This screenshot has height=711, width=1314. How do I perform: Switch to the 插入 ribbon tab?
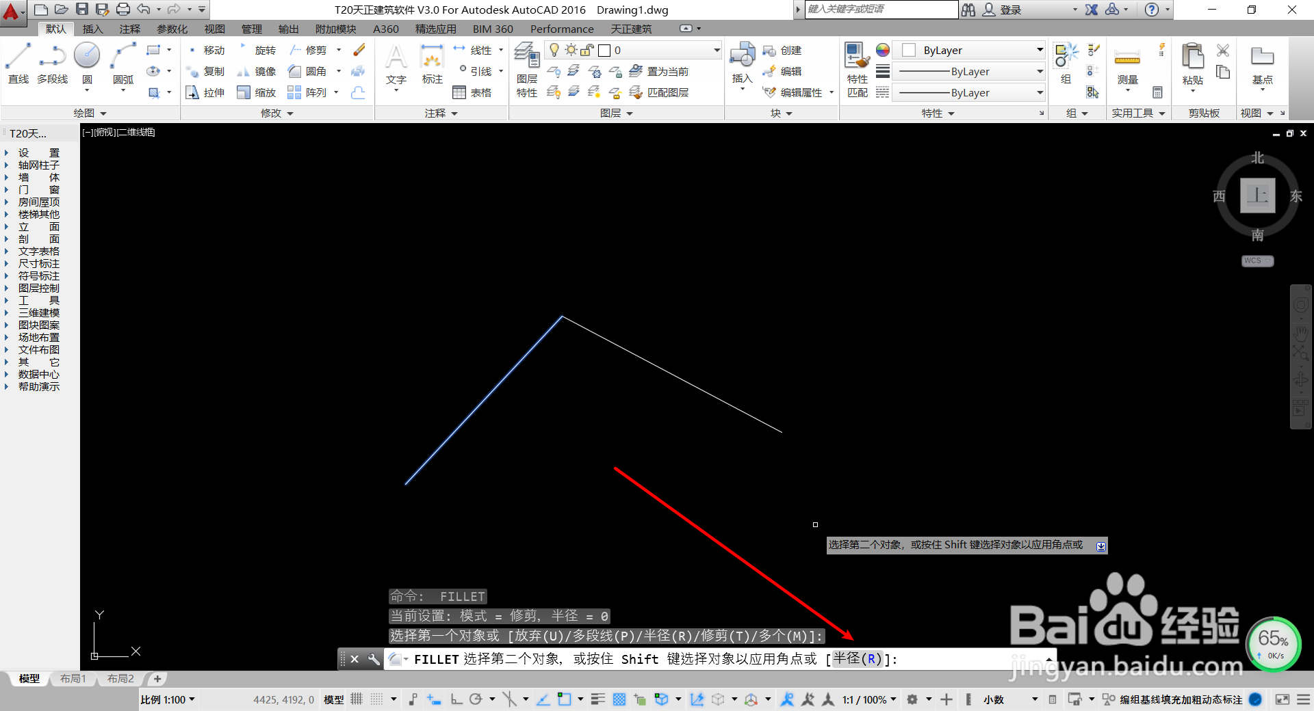92,29
